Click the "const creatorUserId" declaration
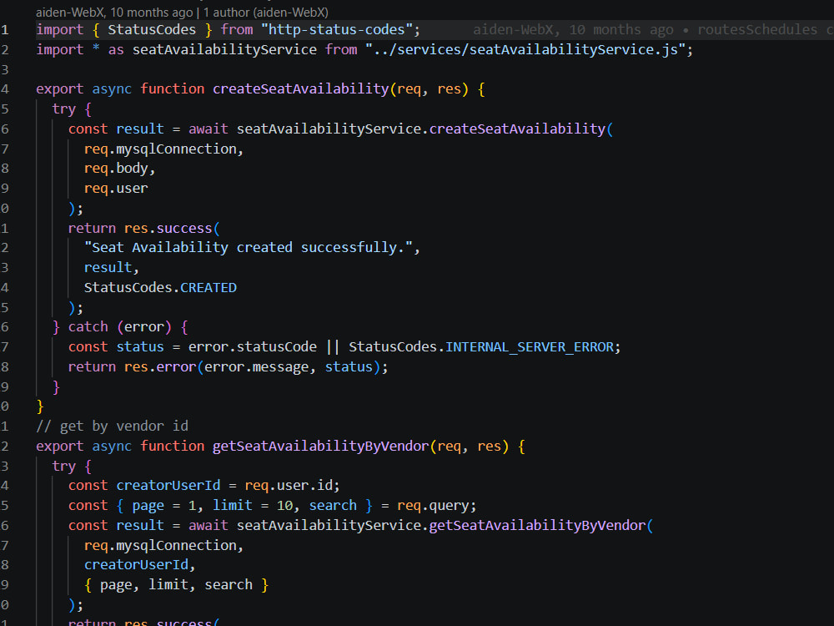The width and height of the screenshot is (834, 626). (x=144, y=486)
